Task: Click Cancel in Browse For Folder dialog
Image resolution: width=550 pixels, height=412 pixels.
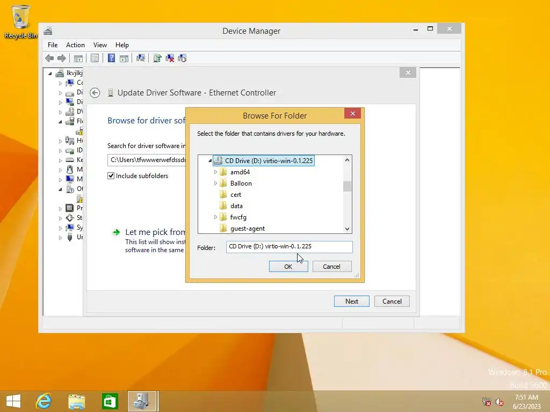Action: [x=332, y=267]
